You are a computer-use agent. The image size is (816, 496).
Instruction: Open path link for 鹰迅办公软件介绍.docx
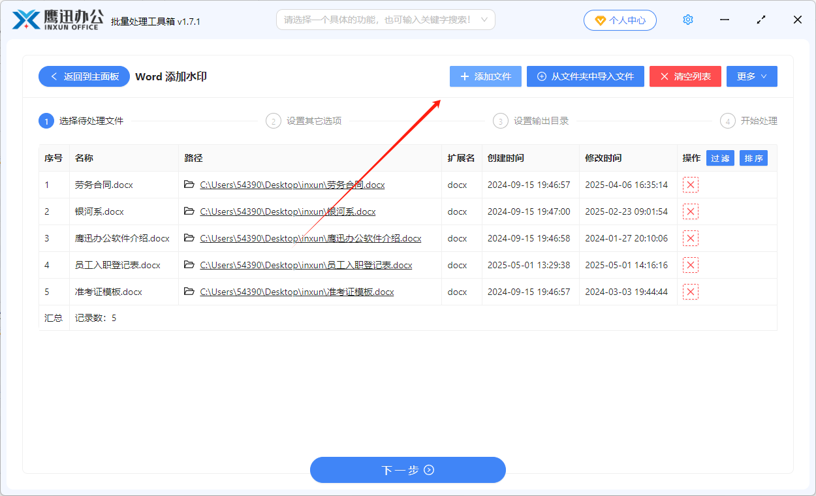click(311, 238)
